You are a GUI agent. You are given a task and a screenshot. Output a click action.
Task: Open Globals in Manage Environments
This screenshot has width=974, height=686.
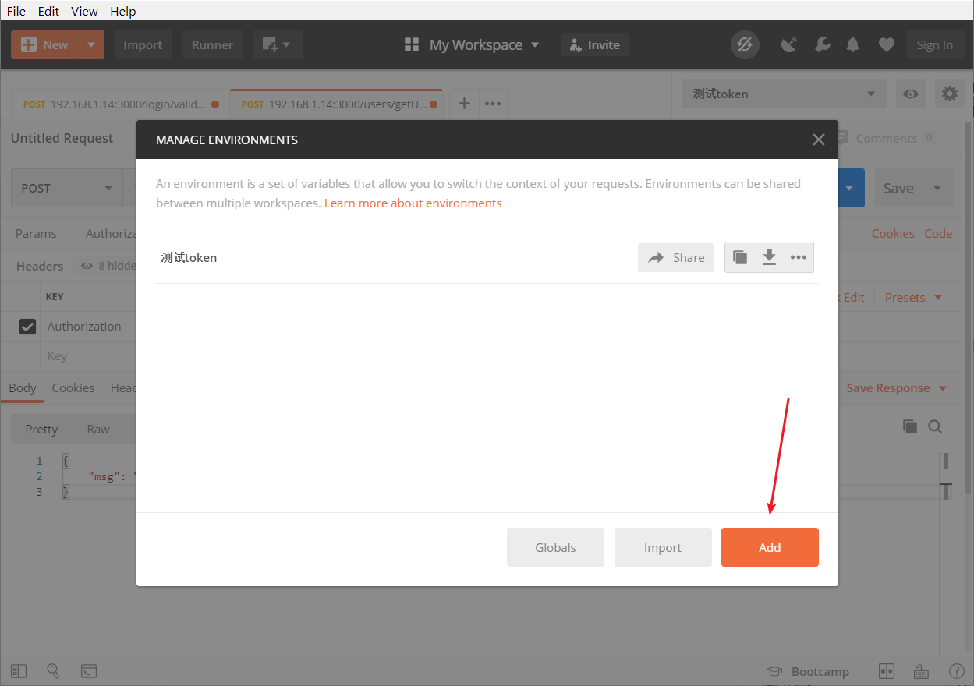click(555, 547)
